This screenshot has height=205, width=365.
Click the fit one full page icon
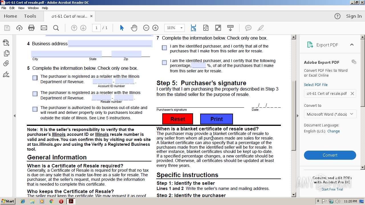(206, 28)
